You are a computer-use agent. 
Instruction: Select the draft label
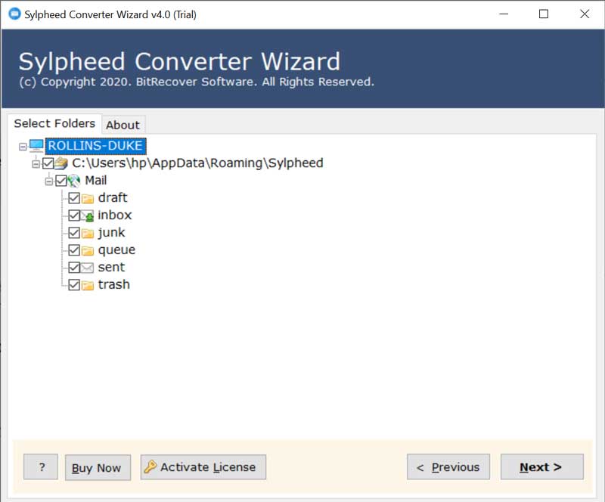(x=113, y=198)
